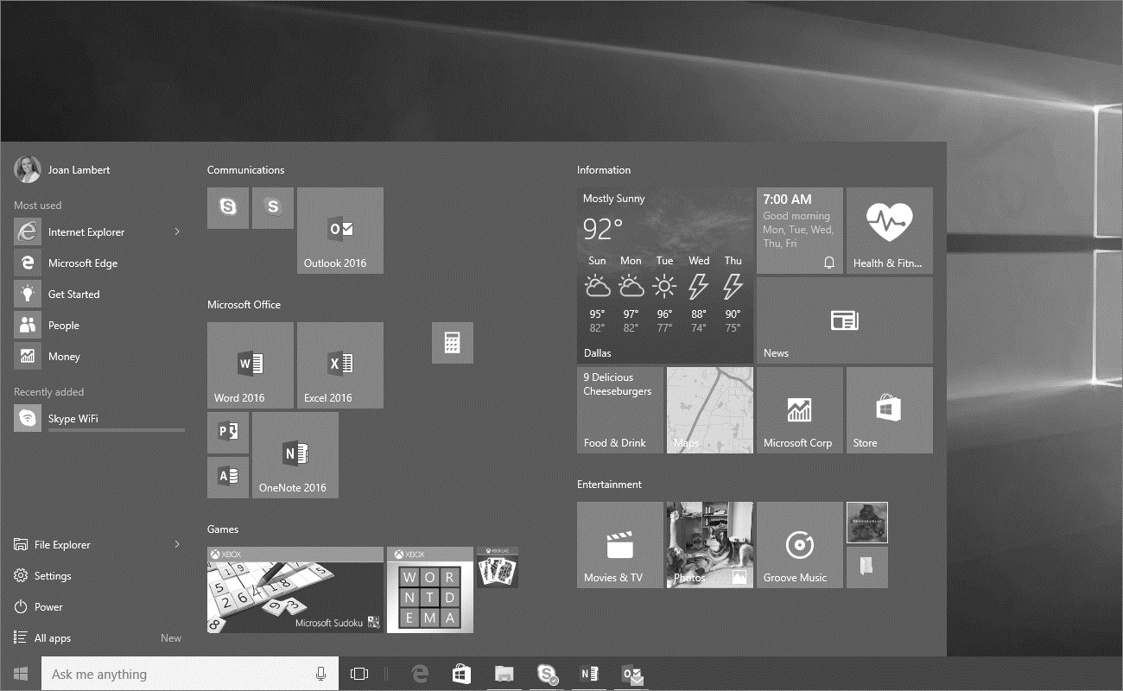The image size is (1123, 691).
Task: Click the microphone icon in search box
Action: pyautogui.click(x=321, y=674)
